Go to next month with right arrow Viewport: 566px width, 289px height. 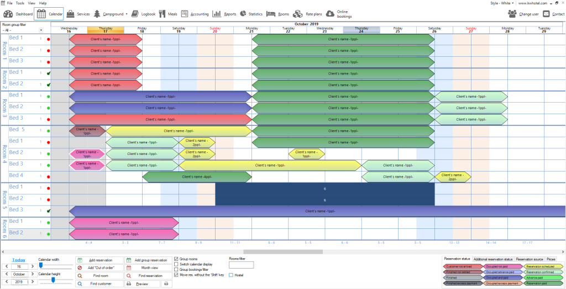[x=32, y=275]
